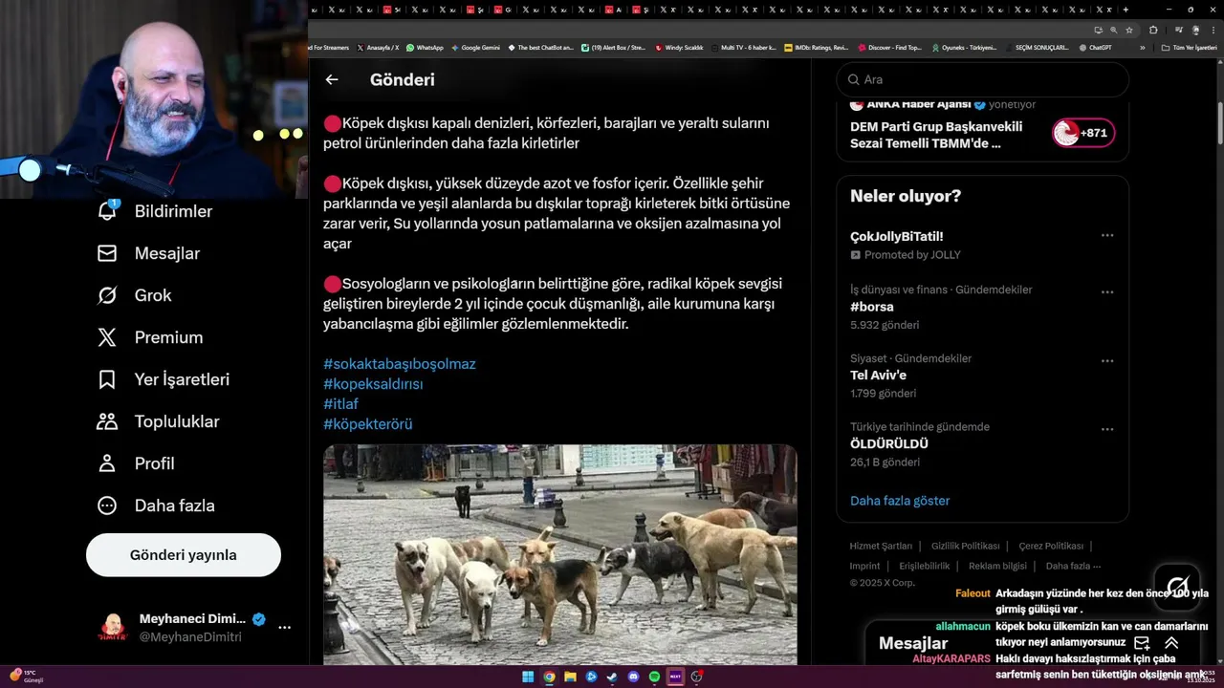The image size is (1224, 688).
Task: Expand the Mesajlar drawer with the double chevron
Action: pos(1171,643)
